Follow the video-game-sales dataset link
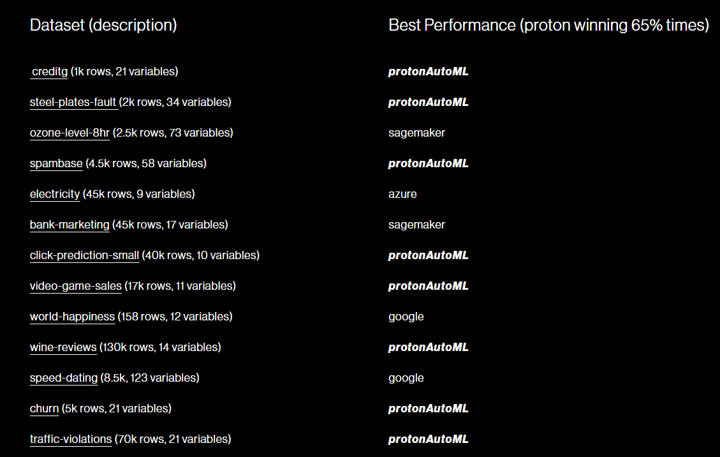This screenshot has width=720, height=457. (75, 286)
